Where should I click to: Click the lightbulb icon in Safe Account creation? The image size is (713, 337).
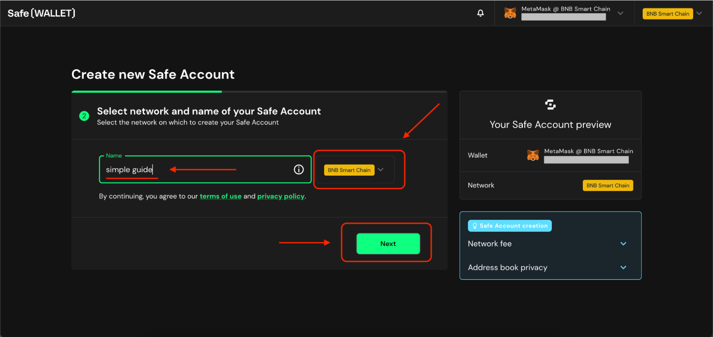[475, 226]
